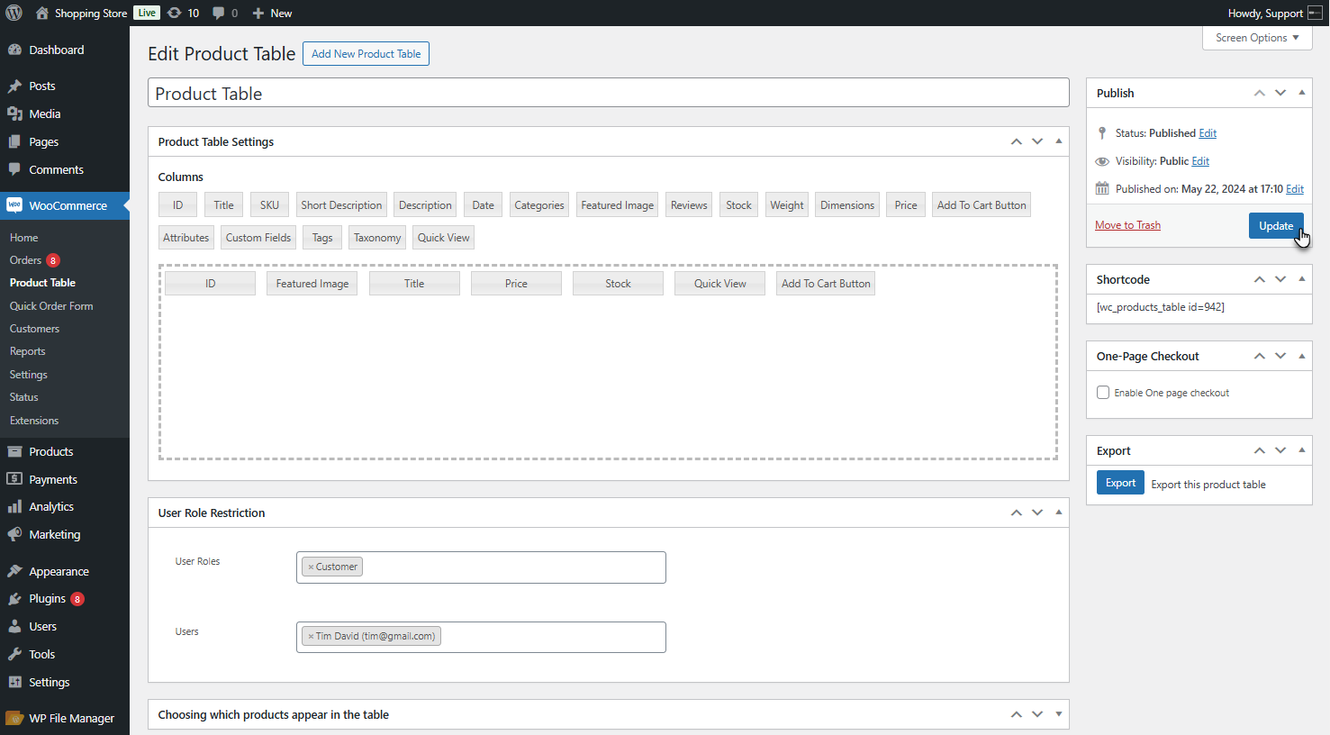Go to WooCommerce Orders menu item
Image resolution: width=1330 pixels, height=735 pixels.
pyautogui.click(x=25, y=260)
